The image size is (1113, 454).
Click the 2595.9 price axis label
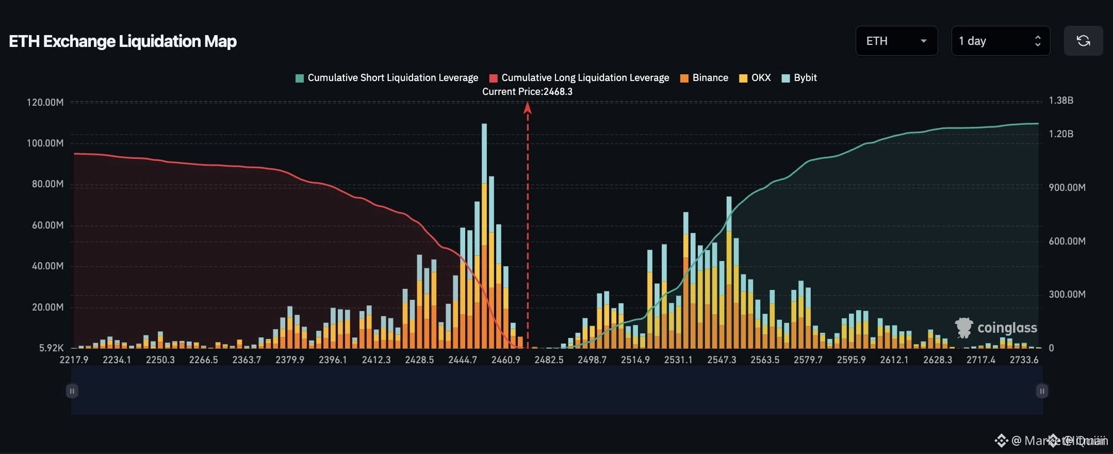852,360
